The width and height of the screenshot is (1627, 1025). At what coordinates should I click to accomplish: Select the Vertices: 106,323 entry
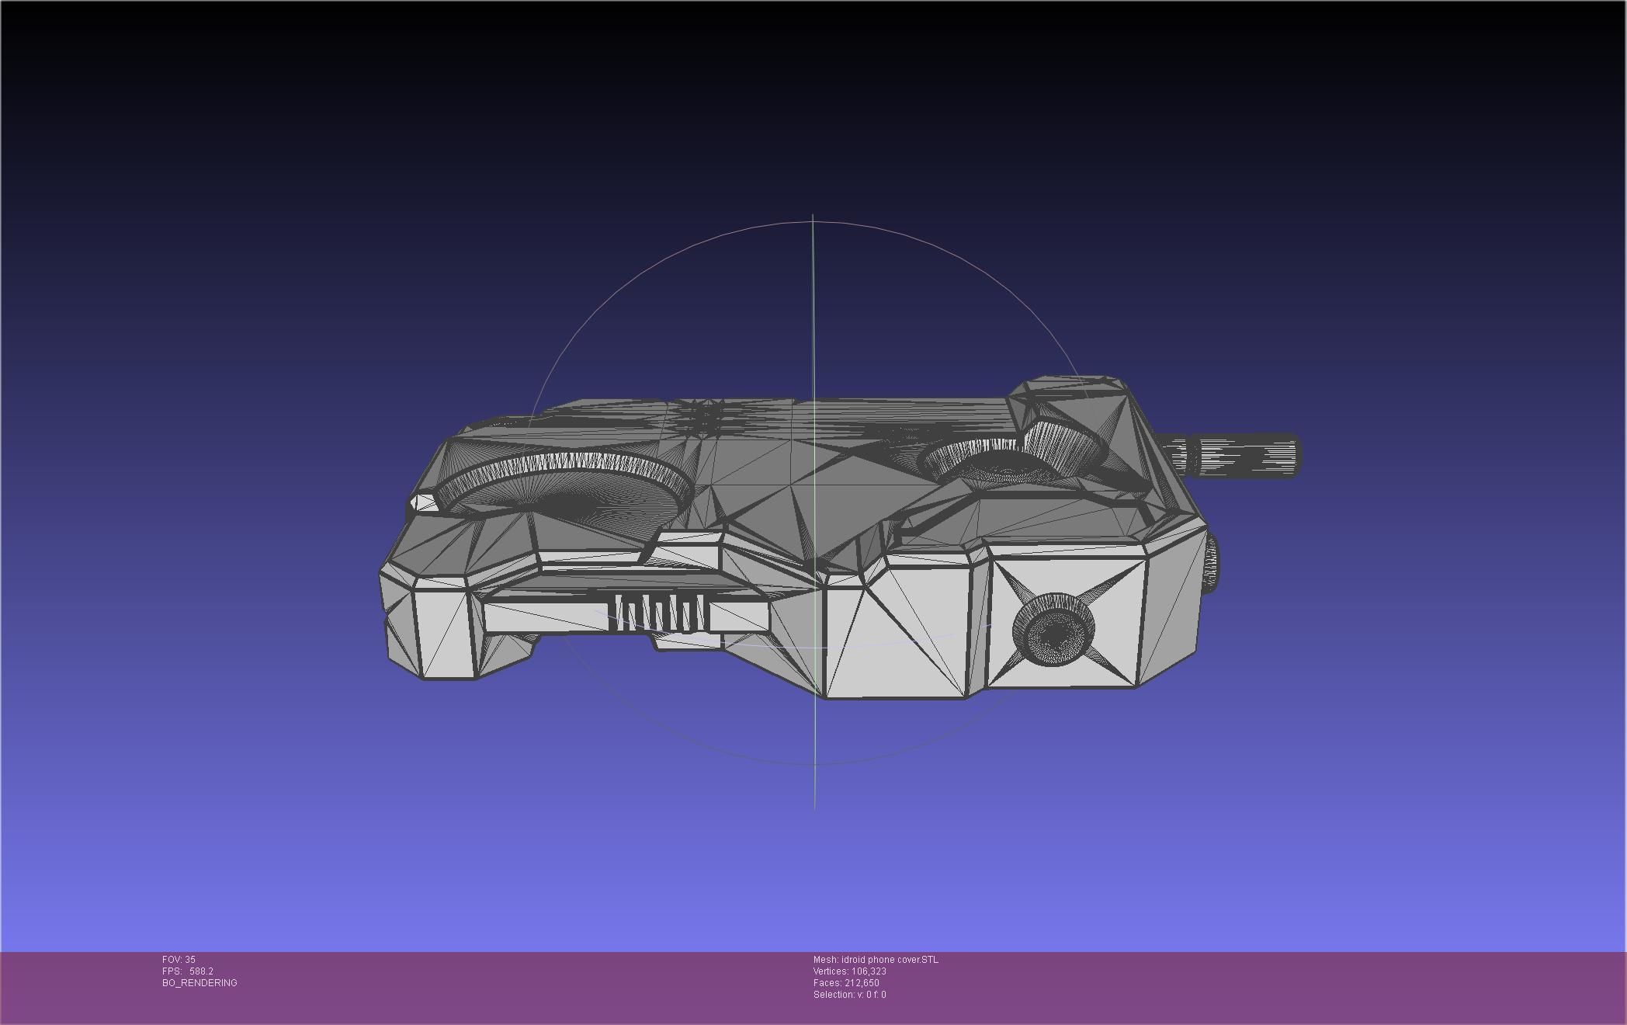pos(850,971)
